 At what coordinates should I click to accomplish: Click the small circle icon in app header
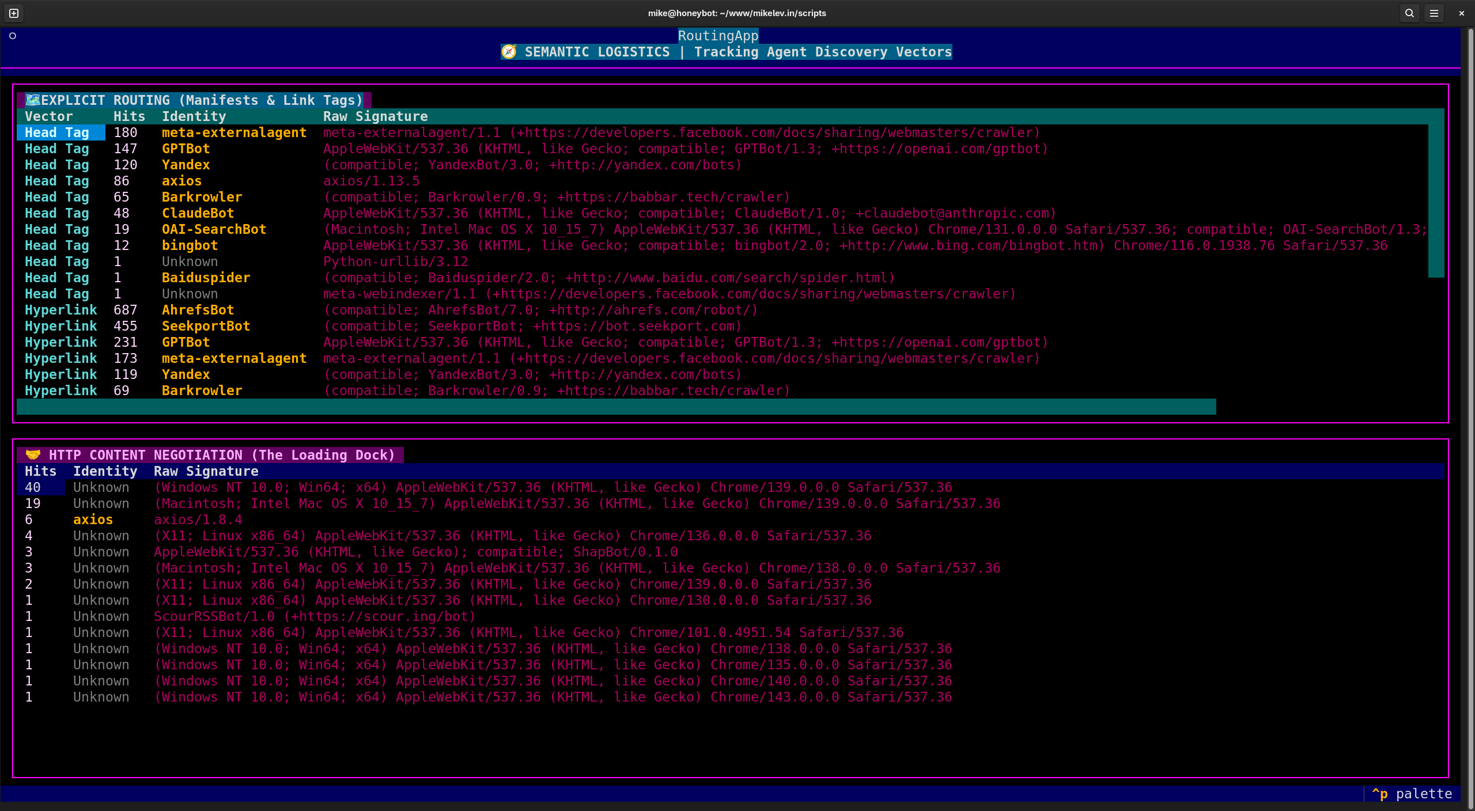coord(13,36)
